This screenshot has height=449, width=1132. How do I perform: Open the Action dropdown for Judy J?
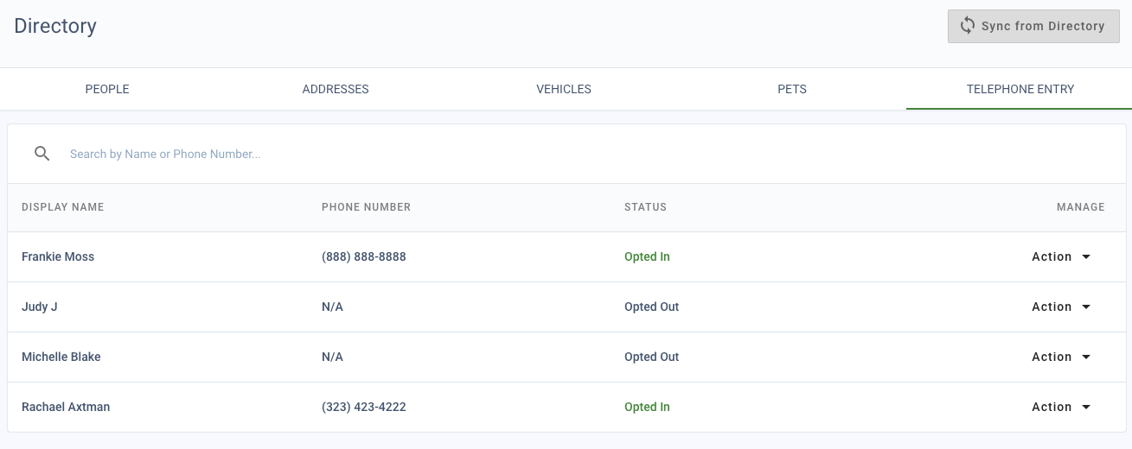[x=1061, y=307]
